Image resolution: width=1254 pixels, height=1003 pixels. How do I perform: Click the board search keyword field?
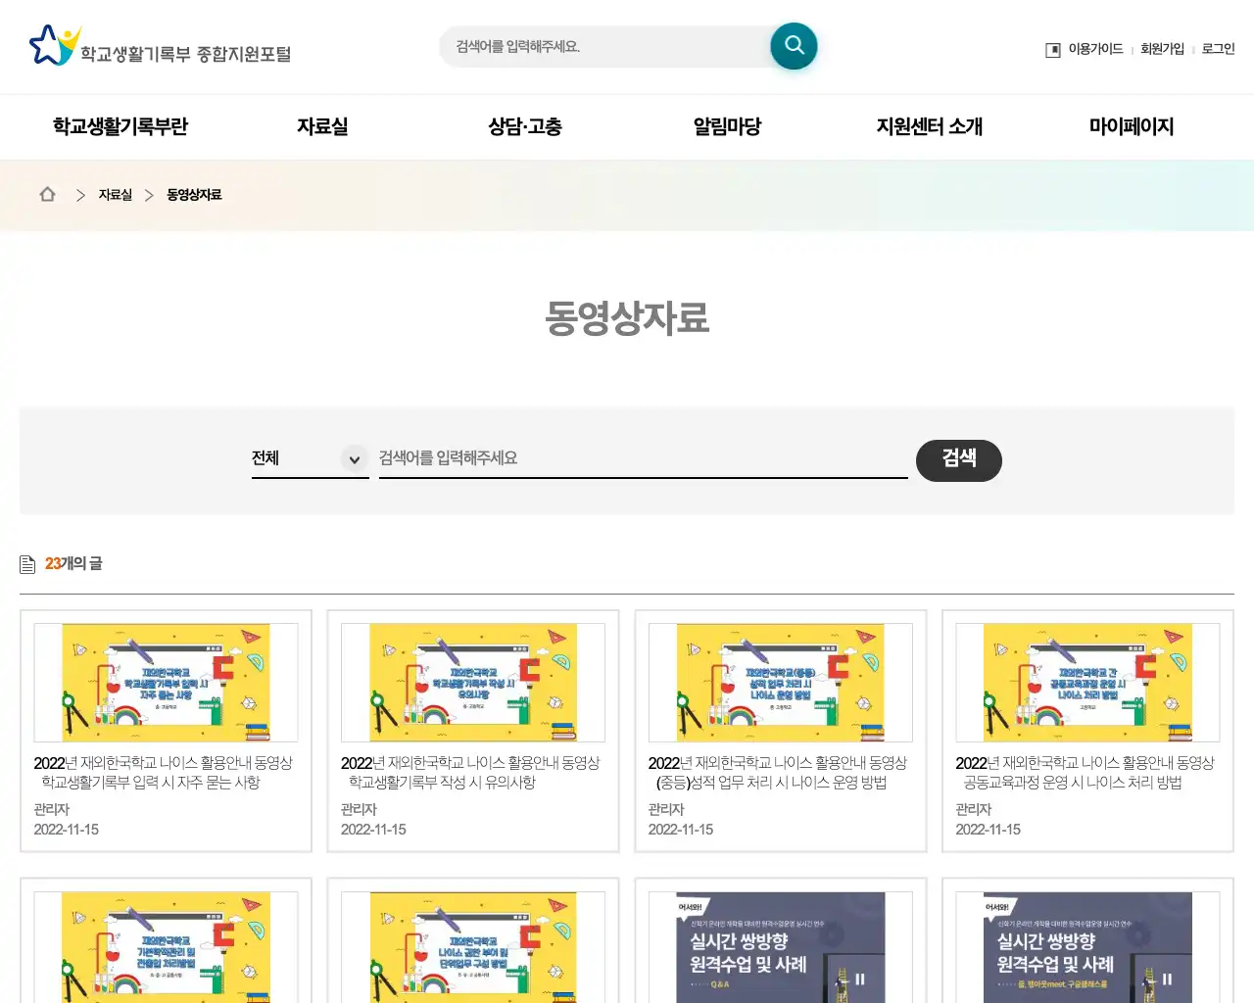643,458
